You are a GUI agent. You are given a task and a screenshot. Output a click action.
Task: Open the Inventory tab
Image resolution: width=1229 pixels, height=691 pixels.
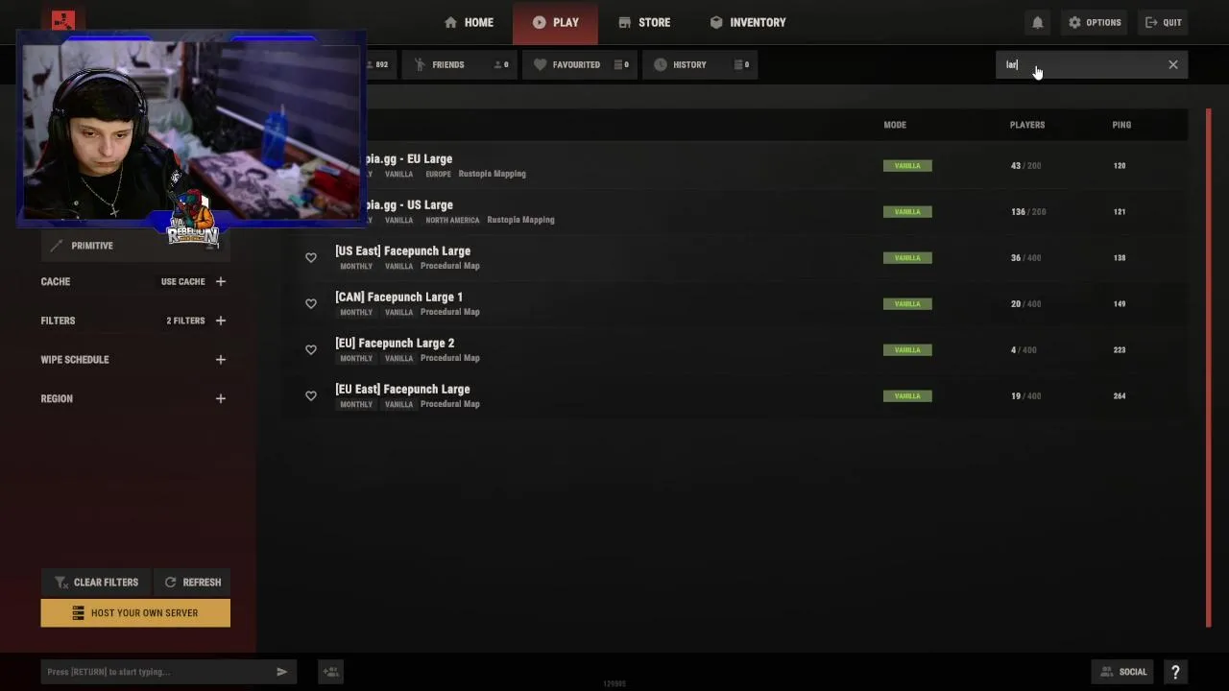coord(748,22)
